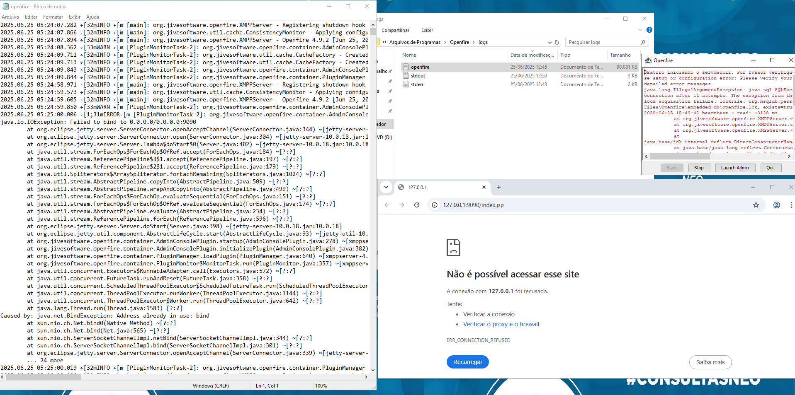The image size is (795, 395).
Task: Open the Ajuda menu in Notepad
Action: coord(92,17)
